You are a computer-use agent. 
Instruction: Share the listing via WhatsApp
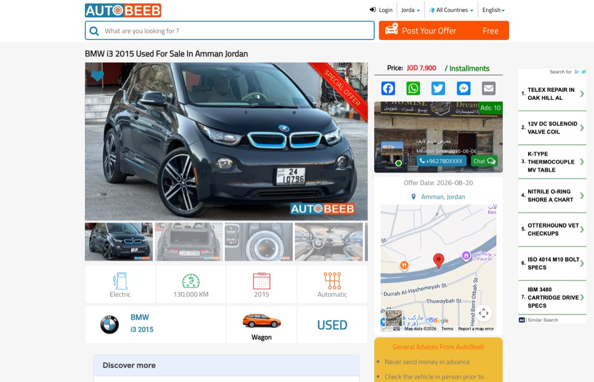point(413,88)
